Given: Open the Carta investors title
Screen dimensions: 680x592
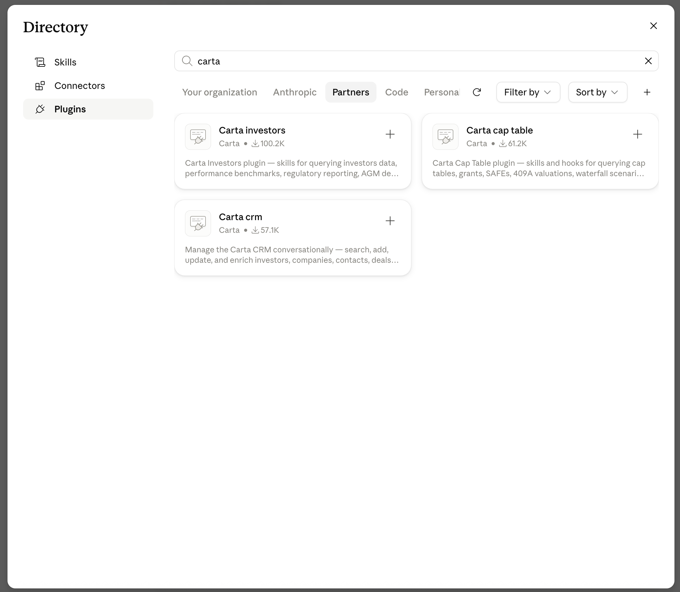Looking at the screenshot, I should pyautogui.click(x=252, y=130).
